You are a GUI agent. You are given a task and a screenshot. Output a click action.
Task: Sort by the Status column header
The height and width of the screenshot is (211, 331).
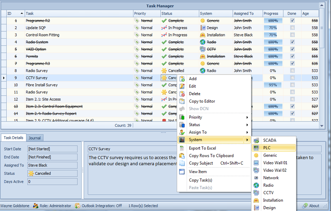pyautogui.click(x=180, y=14)
